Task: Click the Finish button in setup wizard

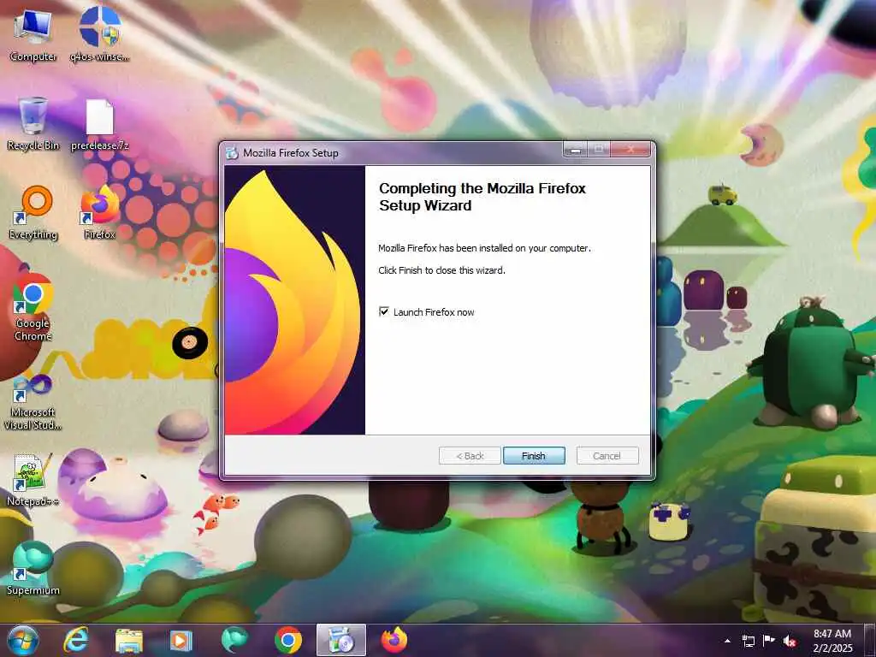Action: point(534,456)
